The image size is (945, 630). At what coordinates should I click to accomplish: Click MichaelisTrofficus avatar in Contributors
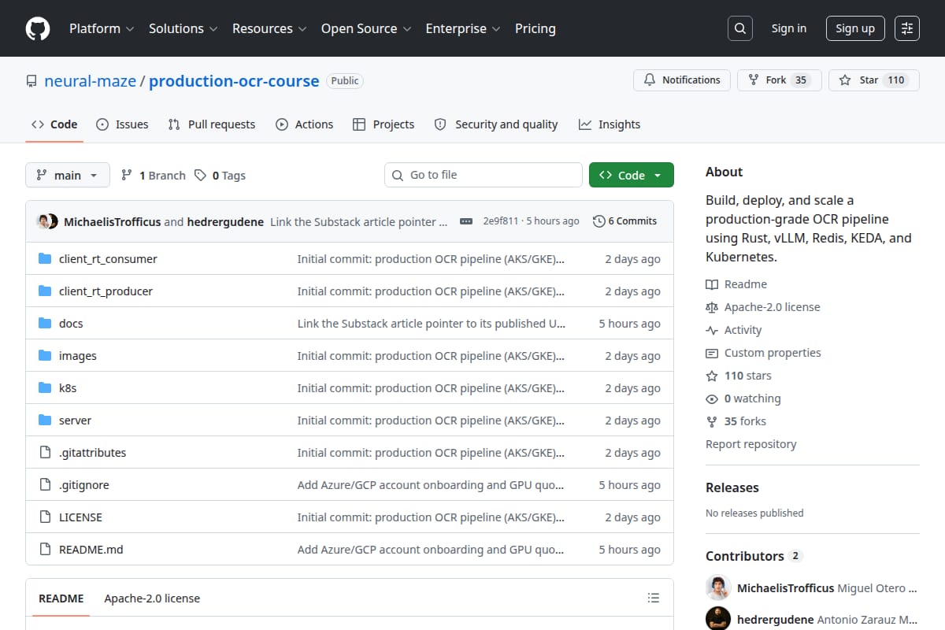click(x=718, y=588)
